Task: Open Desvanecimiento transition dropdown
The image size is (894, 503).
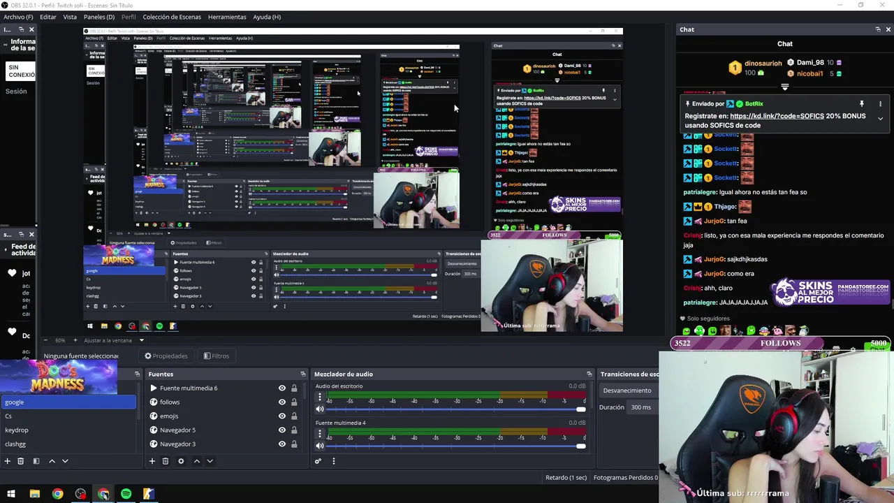Action: pyautogui.click(x=629, y=391)
